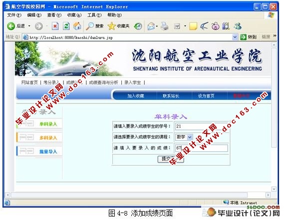Image resolution: width=284 pixels, height=220 pixels.
Task: Open the 收藏 menu
Action: tap(74, 15)
